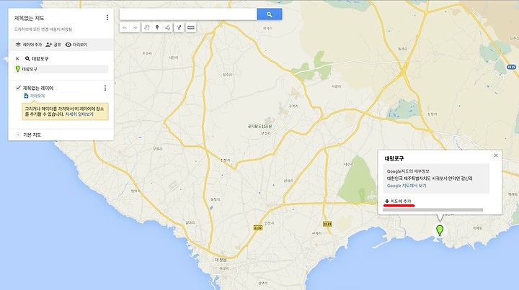Click the 대정읍 town label on map
519x290 pixels.
(221, 260)
